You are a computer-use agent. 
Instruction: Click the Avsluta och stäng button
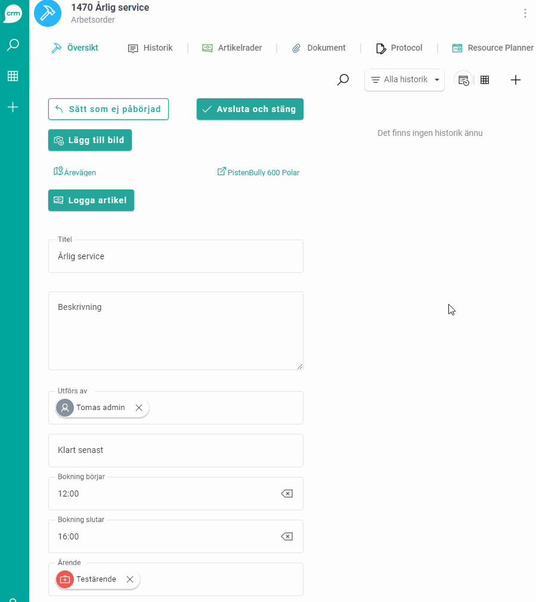click(249, 109)
